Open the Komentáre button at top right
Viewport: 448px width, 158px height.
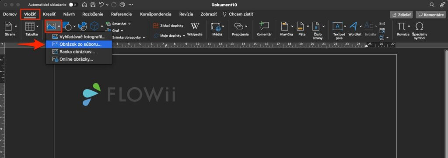(x=431, y=14)
